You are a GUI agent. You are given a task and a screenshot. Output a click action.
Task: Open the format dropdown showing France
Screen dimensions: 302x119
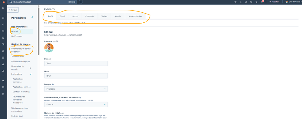point(76,105)
